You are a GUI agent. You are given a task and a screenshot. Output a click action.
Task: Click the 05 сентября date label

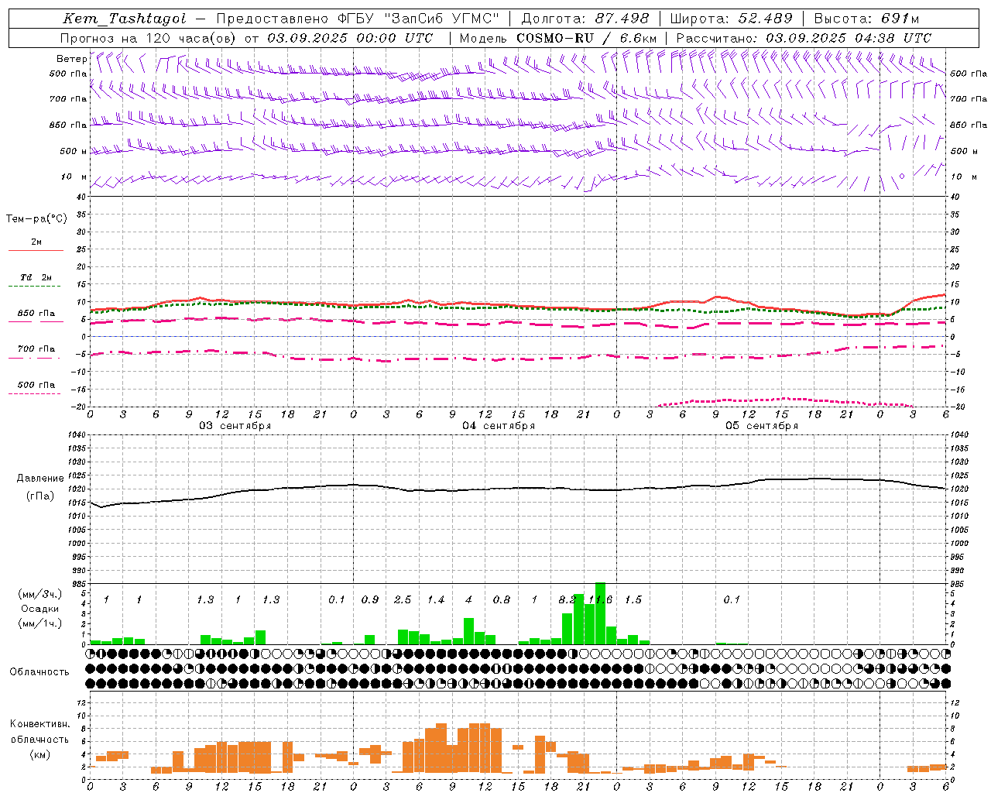point(762,426)
